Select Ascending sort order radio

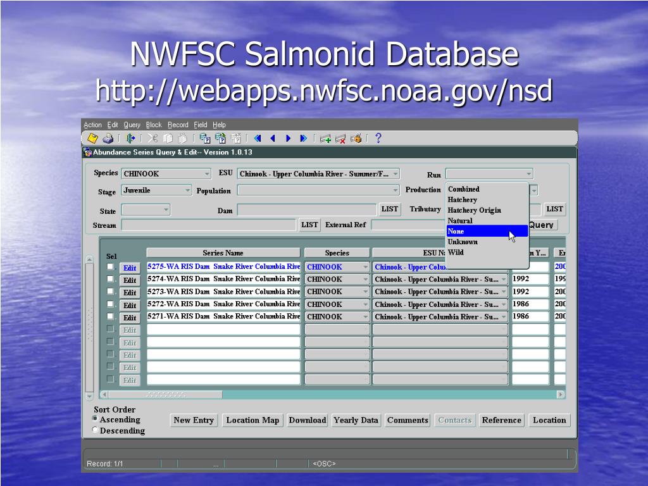(x=95, y=419)
